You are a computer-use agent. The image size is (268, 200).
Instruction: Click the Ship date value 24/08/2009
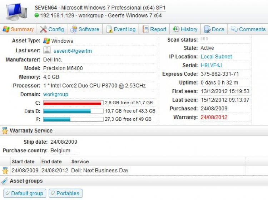click(64, 142)
